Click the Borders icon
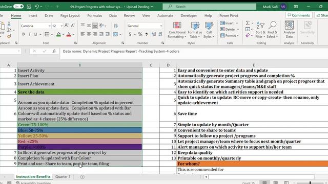The image size is (328, 184). [x=47, y=34]
